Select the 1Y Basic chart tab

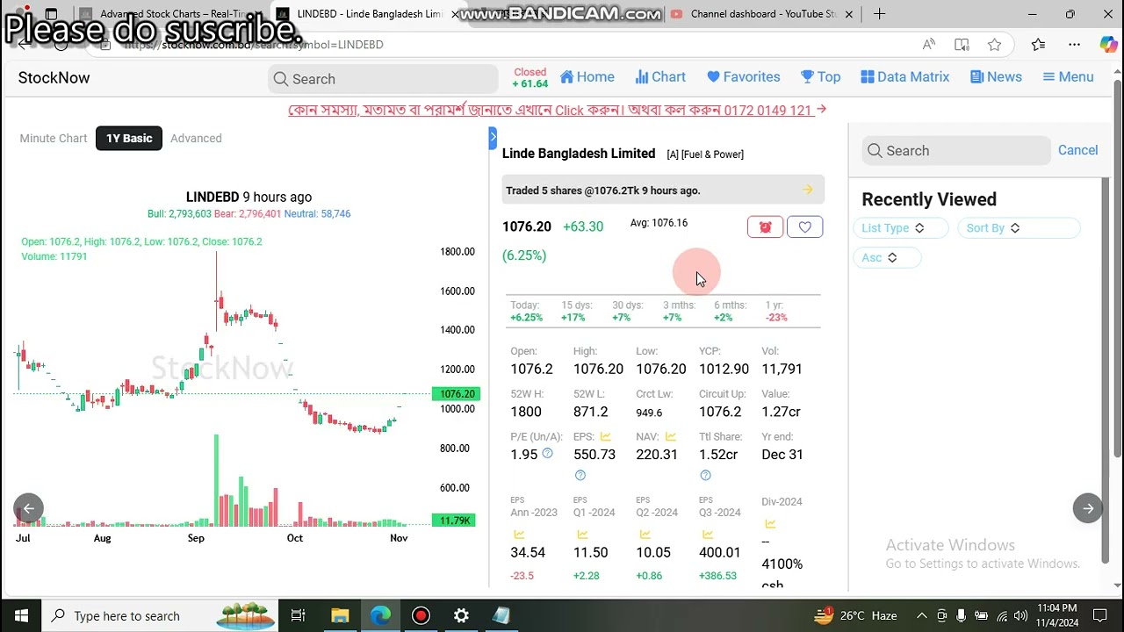click(x=129, y=138)
